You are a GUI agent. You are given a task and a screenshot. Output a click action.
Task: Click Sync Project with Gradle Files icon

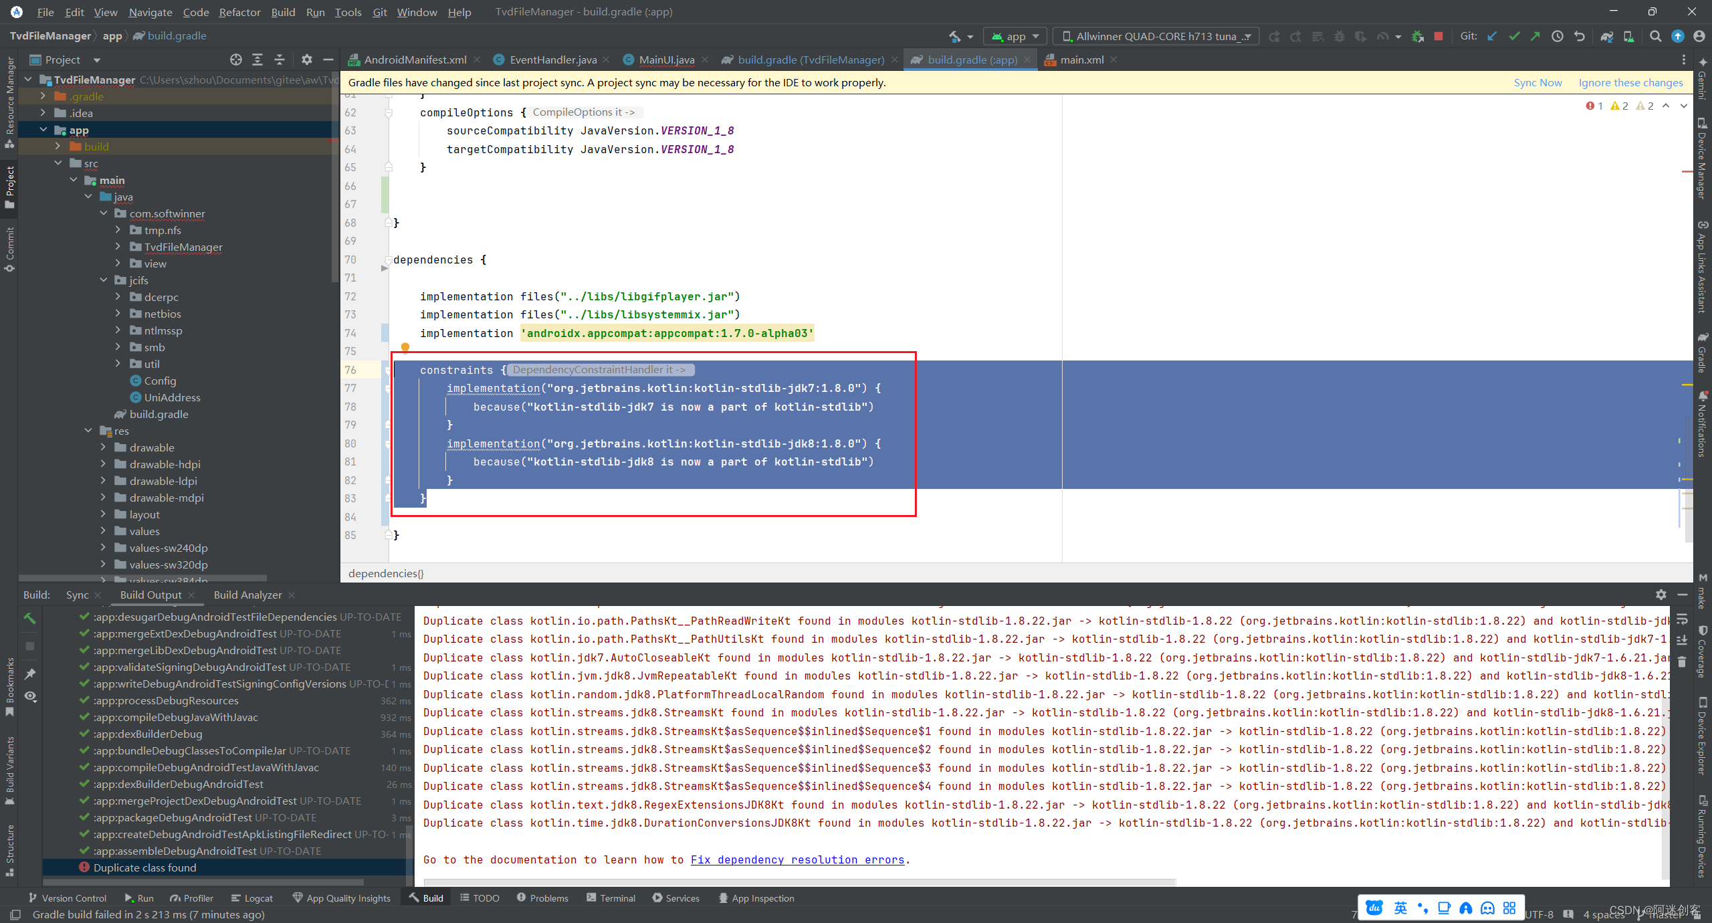click(1606, 36)
